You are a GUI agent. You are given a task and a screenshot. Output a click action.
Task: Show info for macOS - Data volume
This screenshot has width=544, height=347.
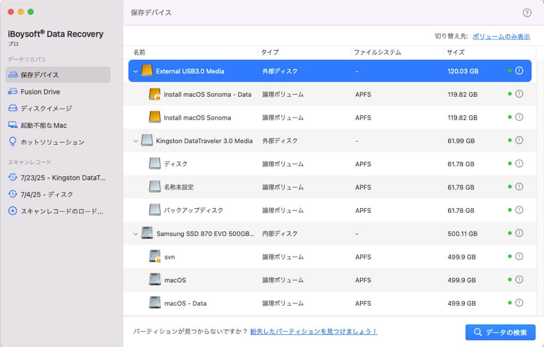click(519, 303)
